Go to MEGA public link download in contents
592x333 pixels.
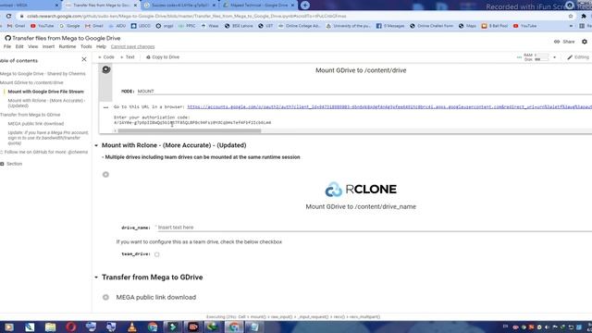coord(36,124)
